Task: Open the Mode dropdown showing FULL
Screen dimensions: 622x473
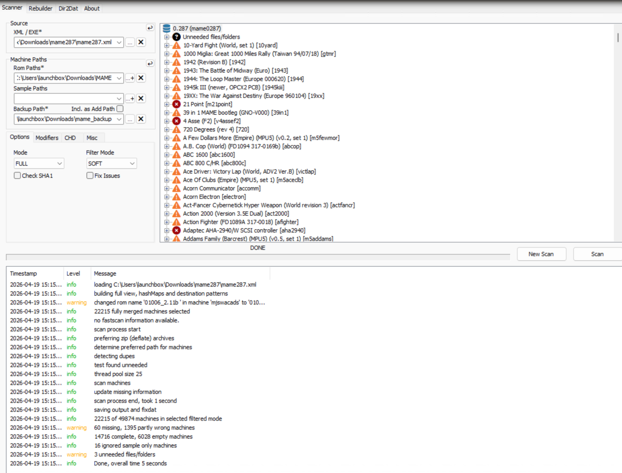Action: 39,163
